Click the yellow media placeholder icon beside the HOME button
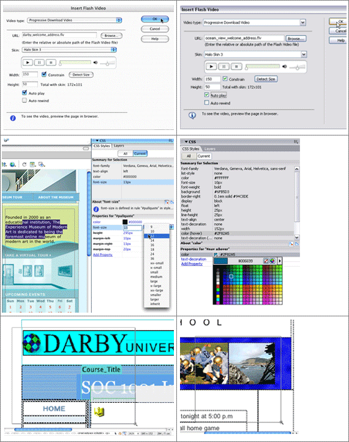This screenshot has width=349, height=442. 99,412
